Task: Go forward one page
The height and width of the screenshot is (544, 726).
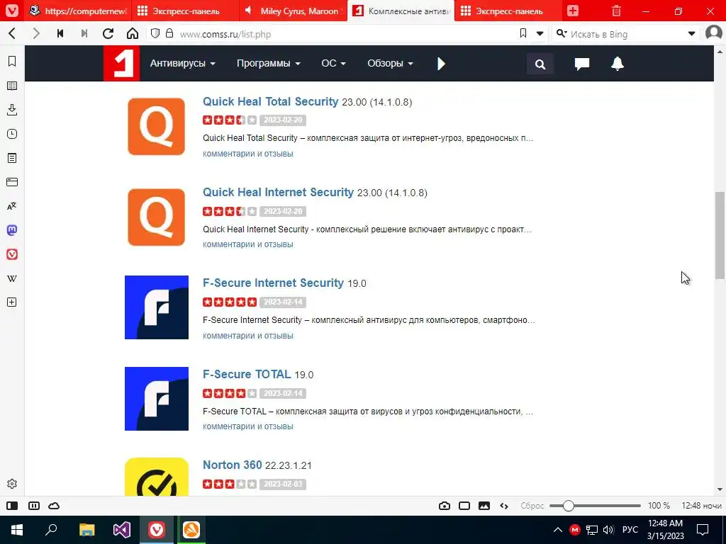Action: click(x=36, y=33)
